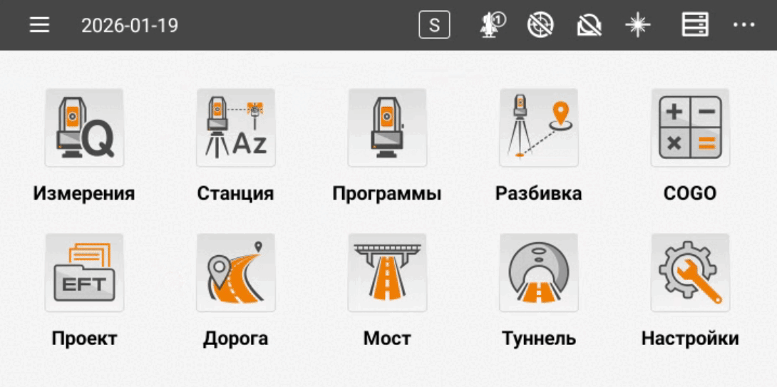777x387 pixels.
Task: Open the three-dot overflow menu
Action: point(743,25)
